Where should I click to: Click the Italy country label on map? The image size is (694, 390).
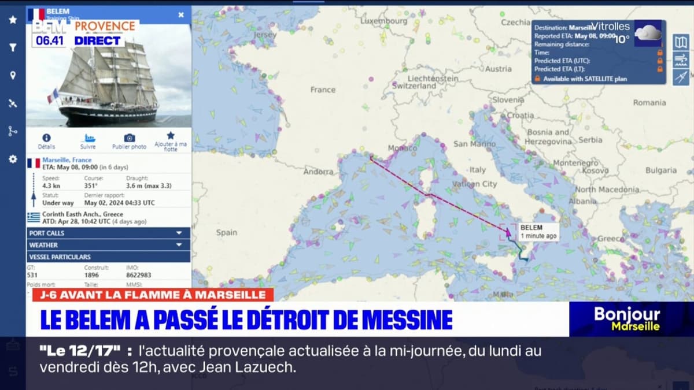(478, 170)
